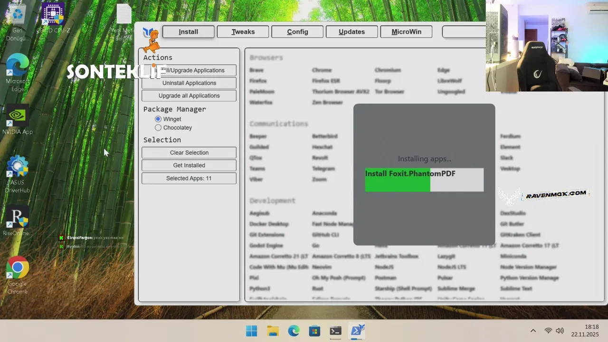The height and width of the screenshot is (342, 608).
Task: Select Anaconda in Development list
Action: pos(324,213)
